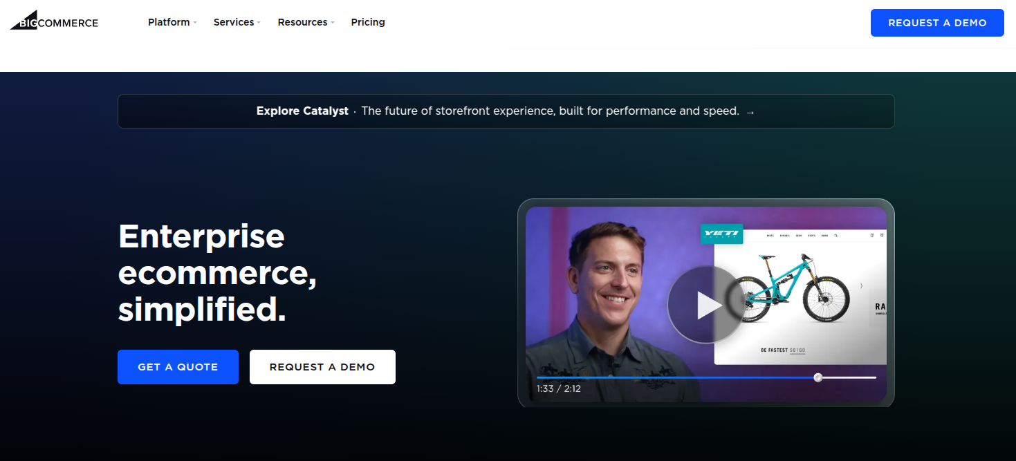Click the arrow in the Catalyst banner
This screenshot has height=461, width=1016.
pyautogui.click(x=750, y=112)
